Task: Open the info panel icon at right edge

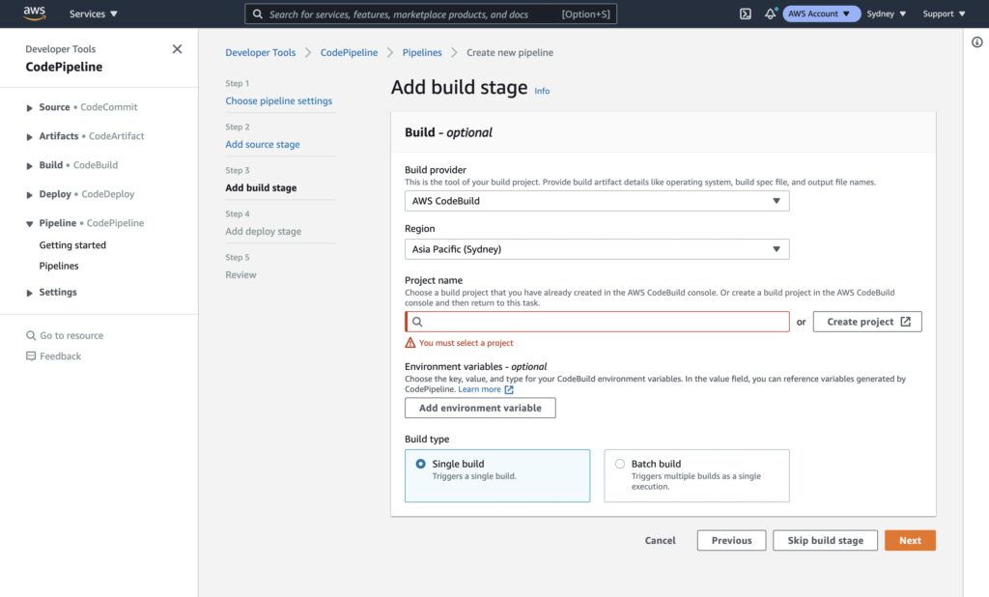Action: pos(976,43)
